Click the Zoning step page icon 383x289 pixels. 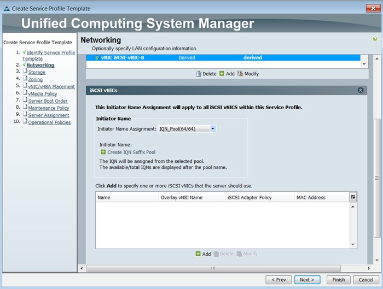tap(25, 78)
